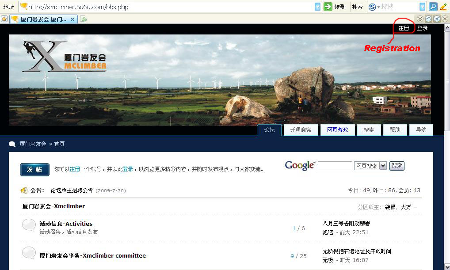The height and width of the screenshot is (270, 450).
Task: Open a new tab with plus icon
Action: pos(84,19)
